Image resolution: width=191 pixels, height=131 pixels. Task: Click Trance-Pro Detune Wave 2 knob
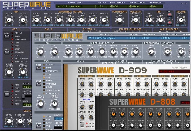click(48, 20)
